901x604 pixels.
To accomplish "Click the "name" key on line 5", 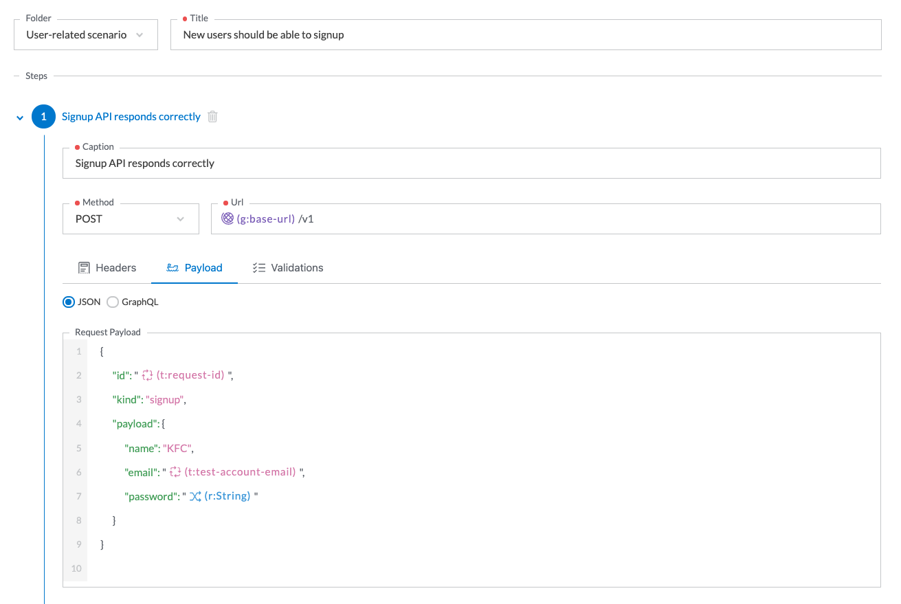I will tap(141, 448).
